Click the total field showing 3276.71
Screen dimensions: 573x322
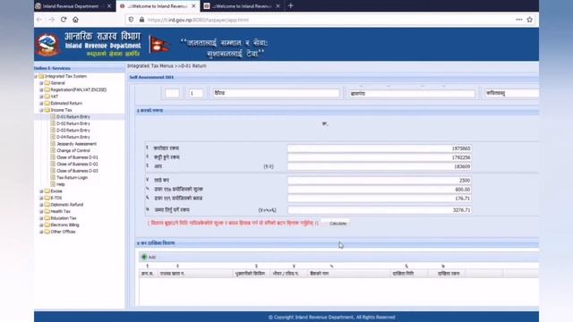pos(380,210)
